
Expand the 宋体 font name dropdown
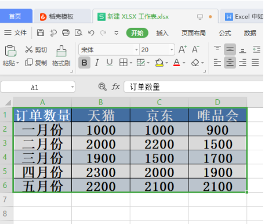[136, 50]
